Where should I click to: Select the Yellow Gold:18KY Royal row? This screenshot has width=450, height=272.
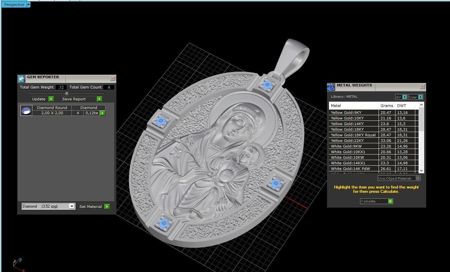point(374,135)
